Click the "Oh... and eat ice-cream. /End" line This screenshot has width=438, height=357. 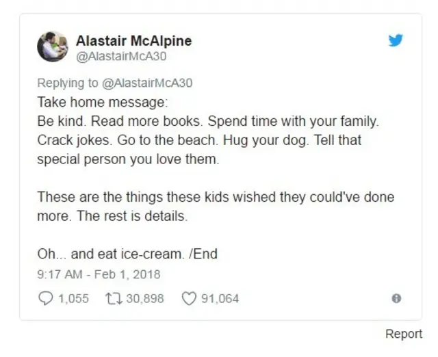pyautogui.click(x=127, y=254)
